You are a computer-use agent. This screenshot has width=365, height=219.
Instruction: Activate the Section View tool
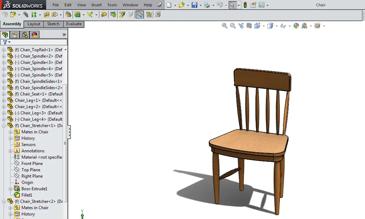pos(249,26)
